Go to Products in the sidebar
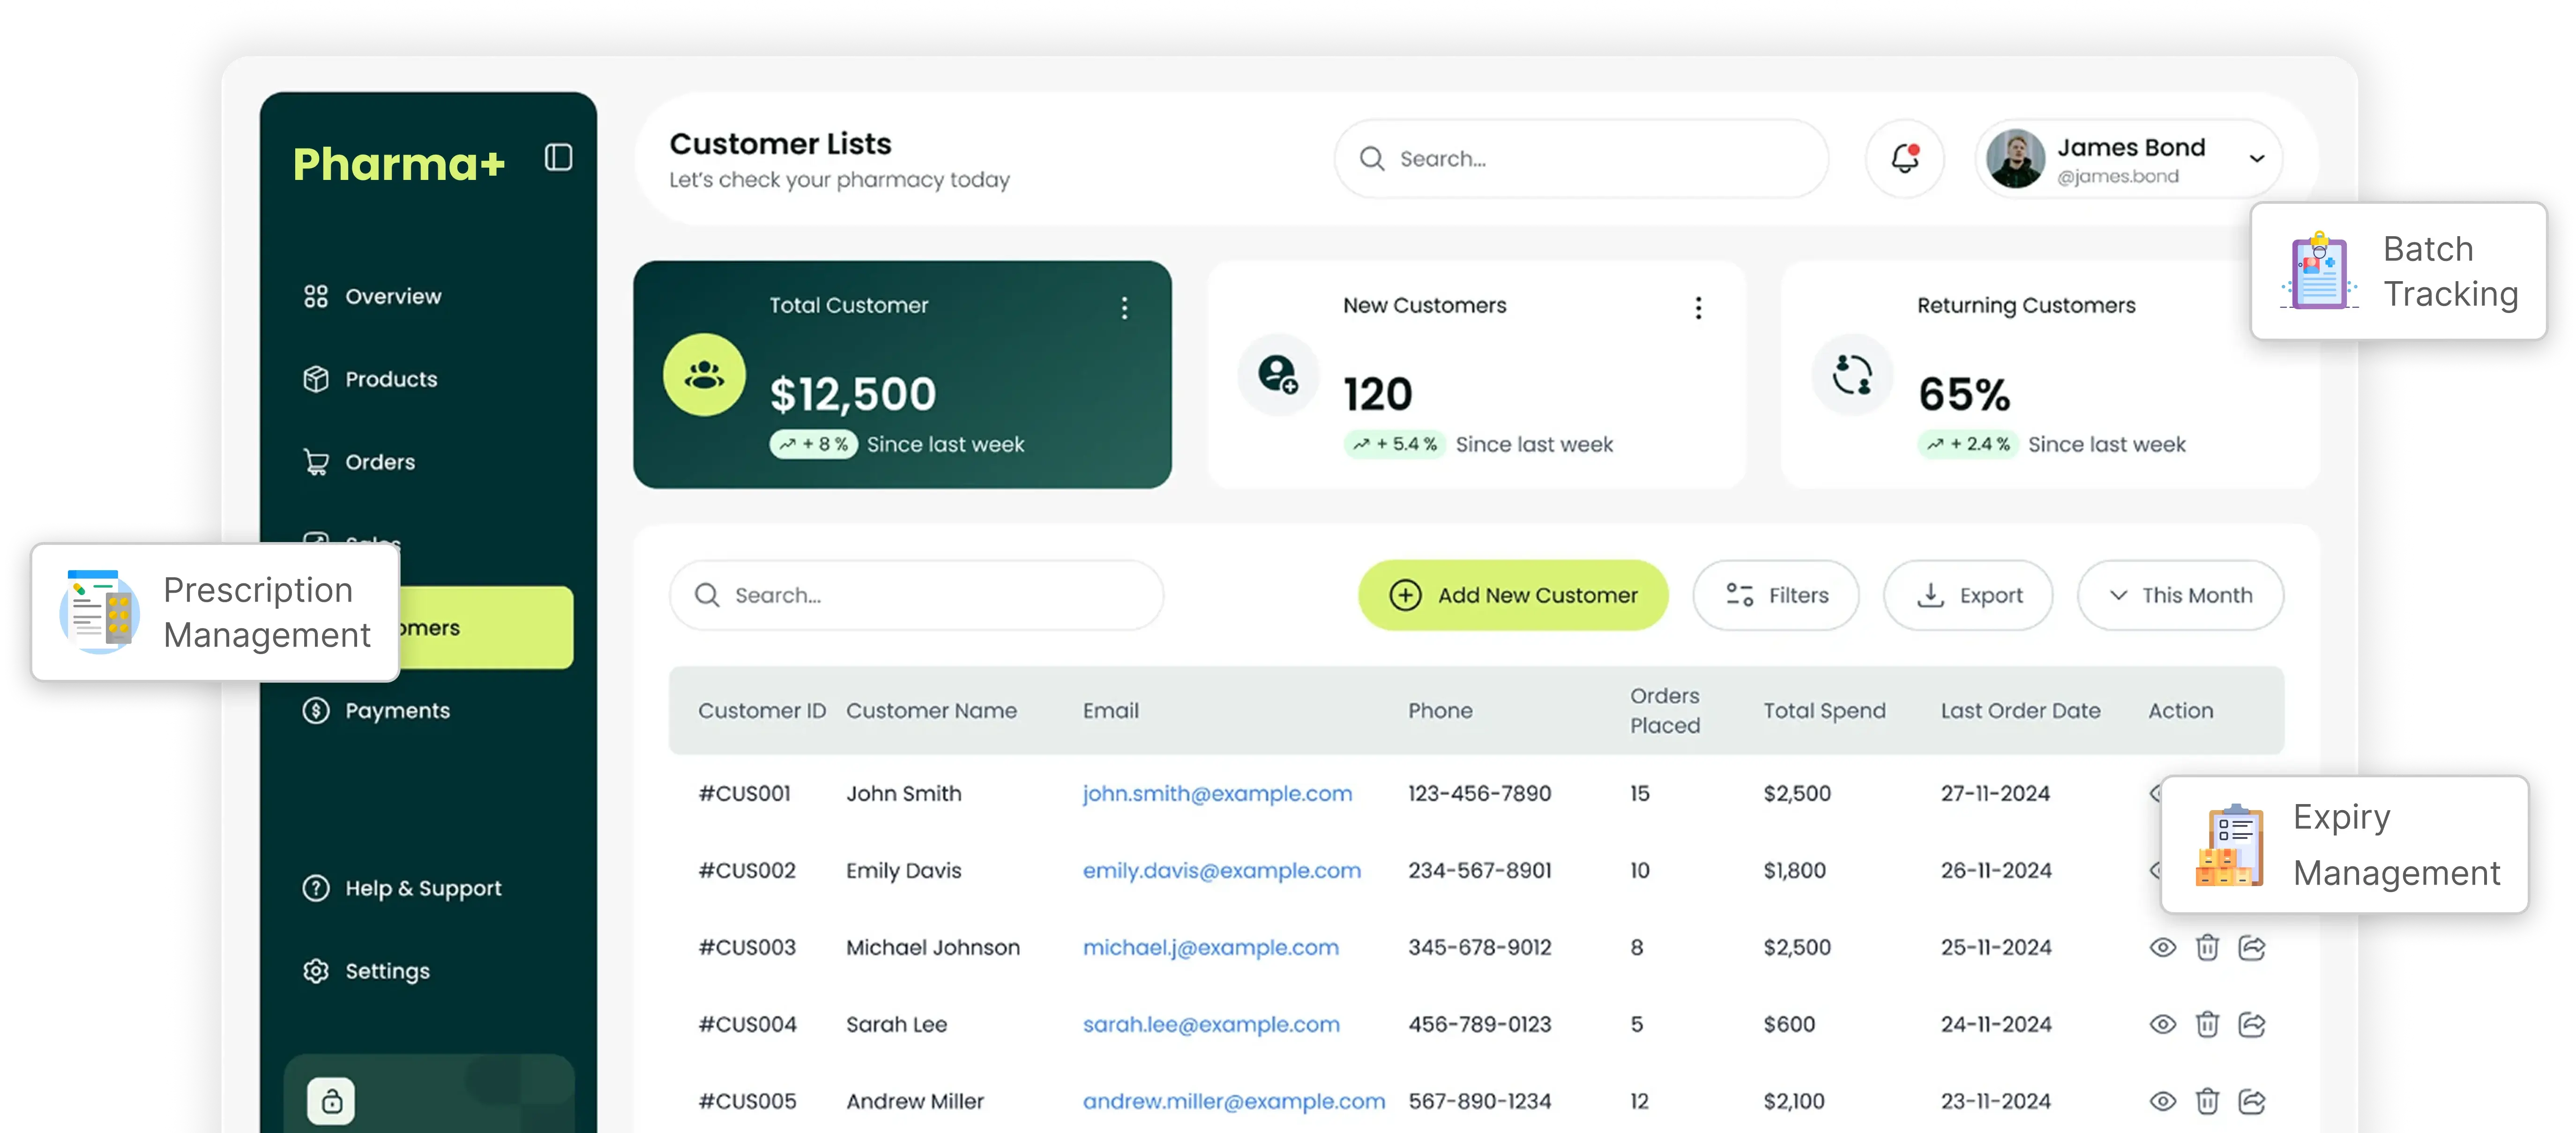This screenshot has height=1133, width=2576. point(390,379)
